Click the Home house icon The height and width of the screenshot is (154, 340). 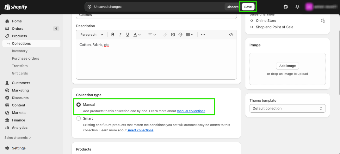(x=7, y=21)
